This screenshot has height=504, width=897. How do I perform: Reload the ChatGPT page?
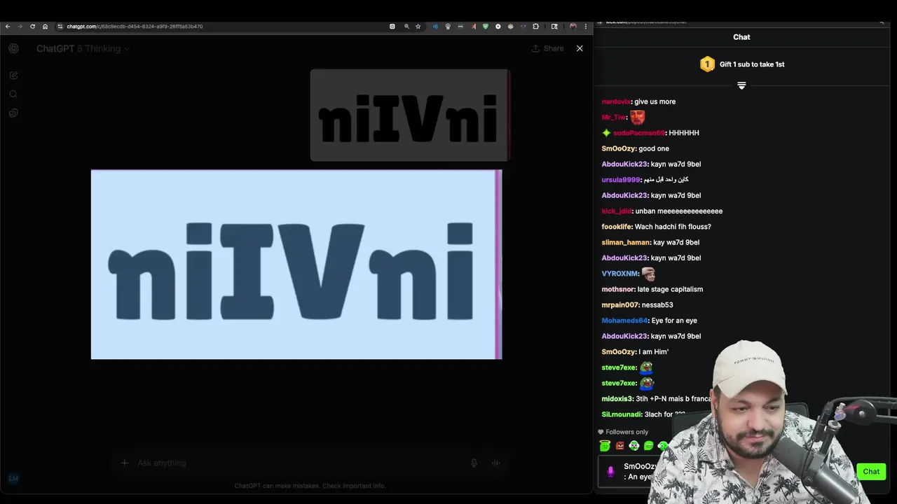pyautogui.click(x=32, y=27)
